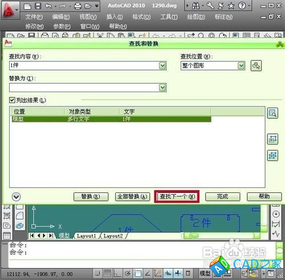Screen dimensions: 285x280
Task: Expand the 查找内容 history dropdown arrow
Action: (x=162, y=66)
